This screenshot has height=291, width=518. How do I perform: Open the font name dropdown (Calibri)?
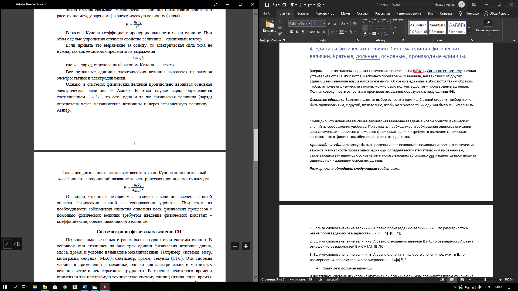coord(309,24)
